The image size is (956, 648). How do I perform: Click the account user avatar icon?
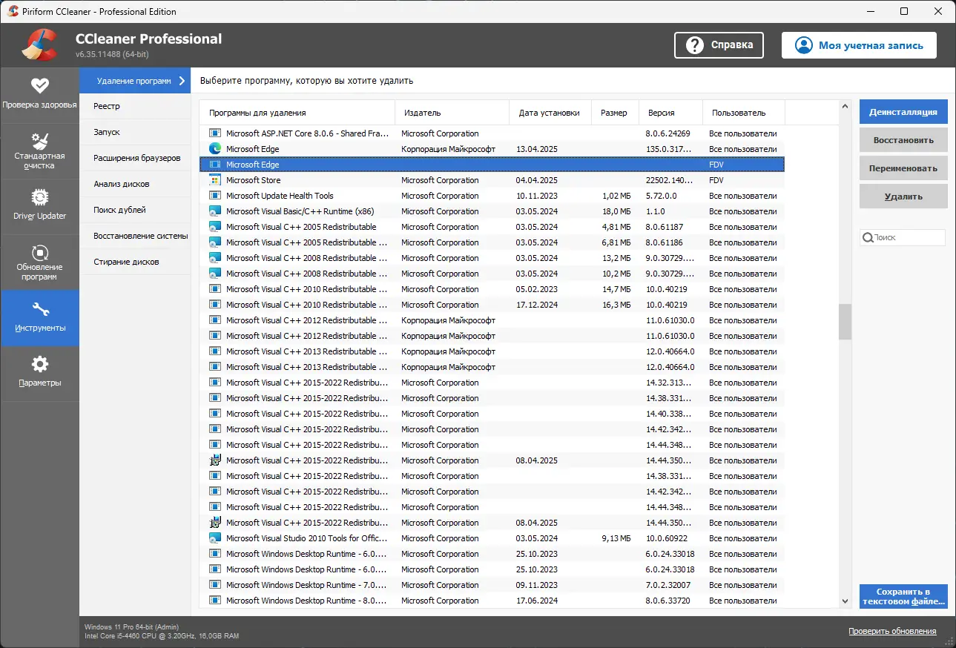point(803,45)
